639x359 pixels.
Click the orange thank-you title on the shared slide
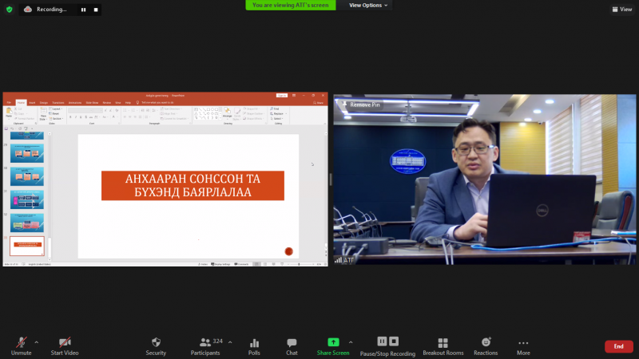click(192, 186)
